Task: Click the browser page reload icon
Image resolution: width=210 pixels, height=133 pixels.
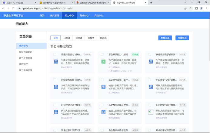Action: tap(13, 8)
